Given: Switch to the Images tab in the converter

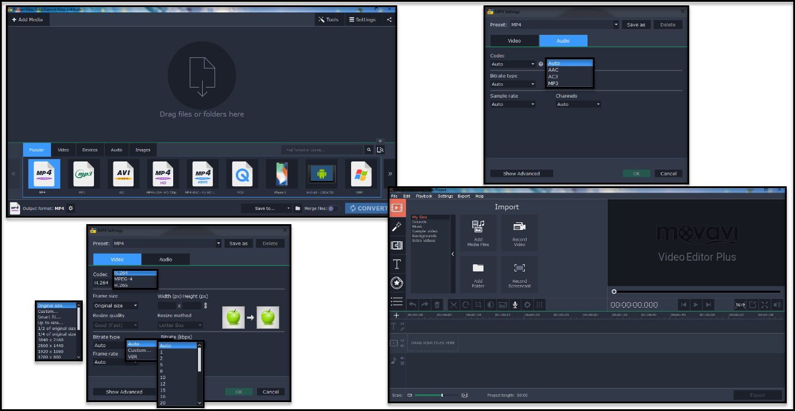Looking at the screenshot, I should pyautogui.click(x=142, y=150).
